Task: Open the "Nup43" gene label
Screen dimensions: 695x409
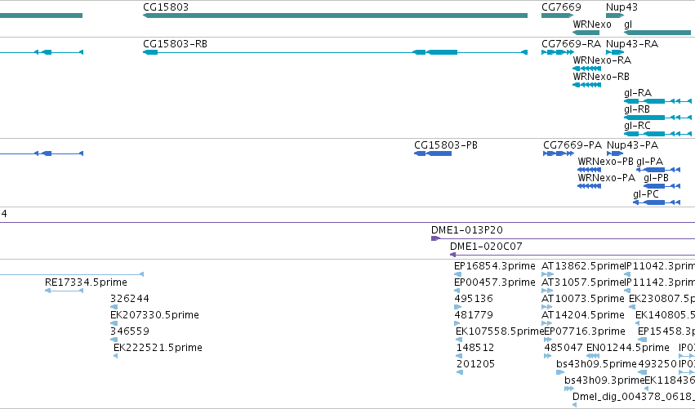Action: 621,7
